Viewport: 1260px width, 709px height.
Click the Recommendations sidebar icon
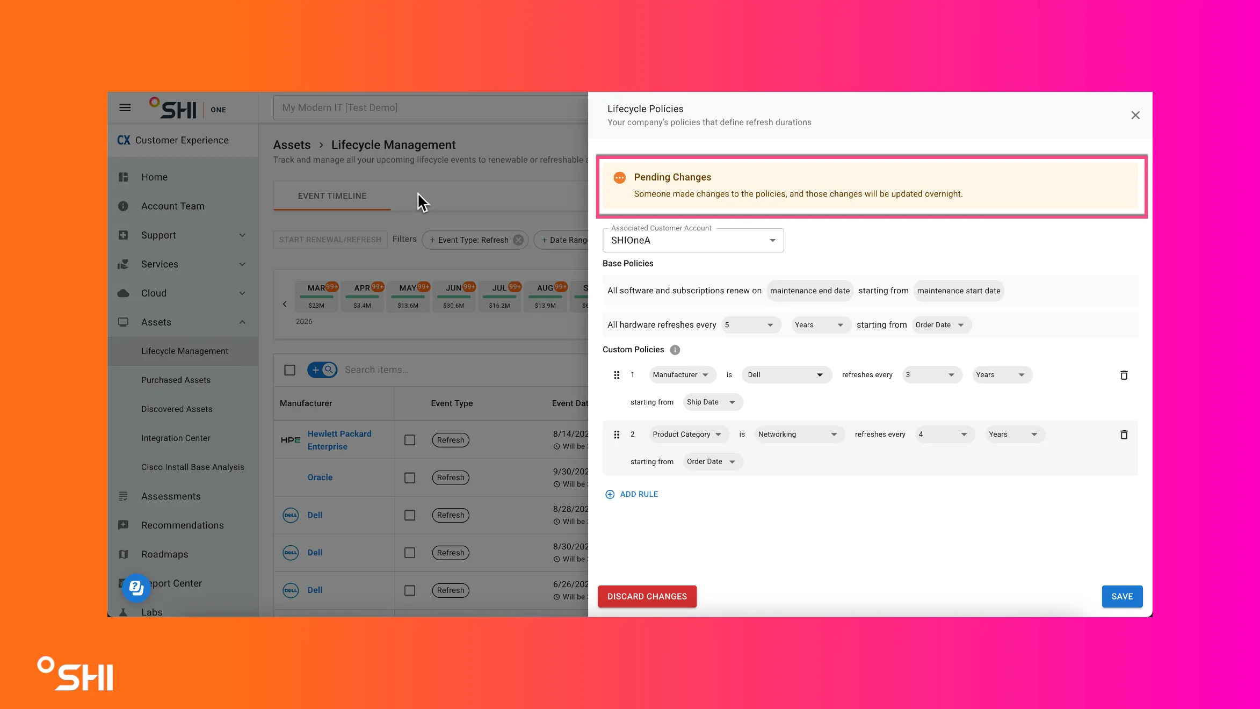(123, 525)
